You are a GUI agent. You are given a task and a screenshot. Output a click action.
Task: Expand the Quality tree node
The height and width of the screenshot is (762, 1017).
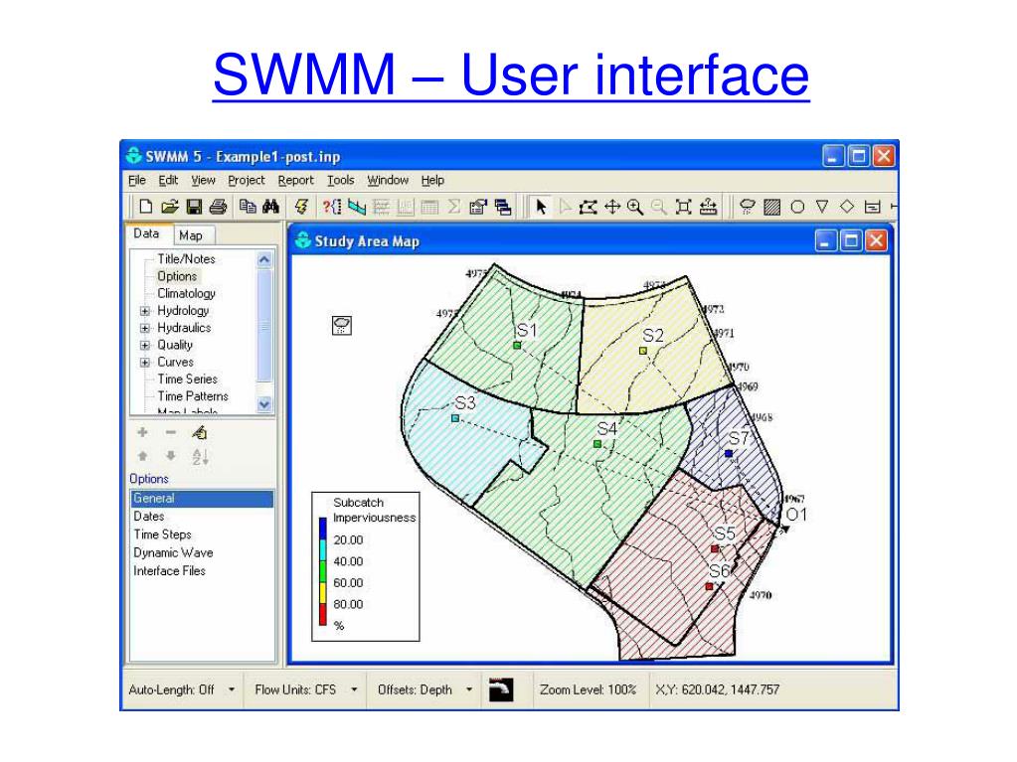145,346
